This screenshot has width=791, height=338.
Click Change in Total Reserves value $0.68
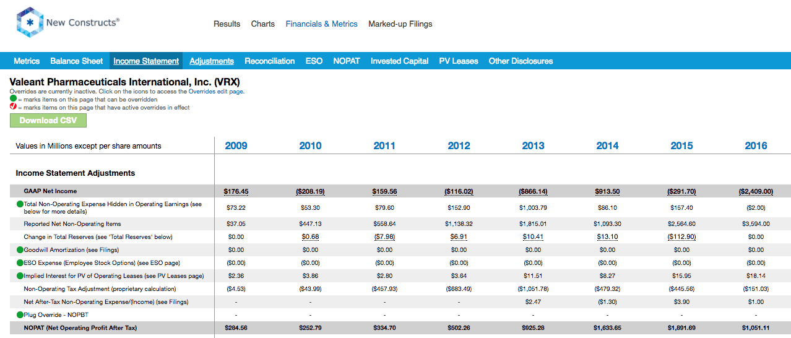(x=310, y=236)
